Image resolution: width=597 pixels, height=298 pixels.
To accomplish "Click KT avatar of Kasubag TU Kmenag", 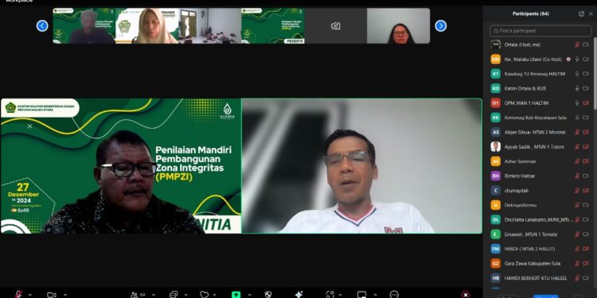I will 495,74.
